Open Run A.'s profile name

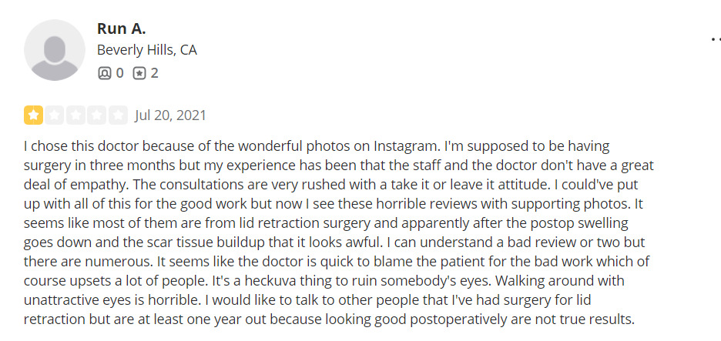tap(122, 28)
